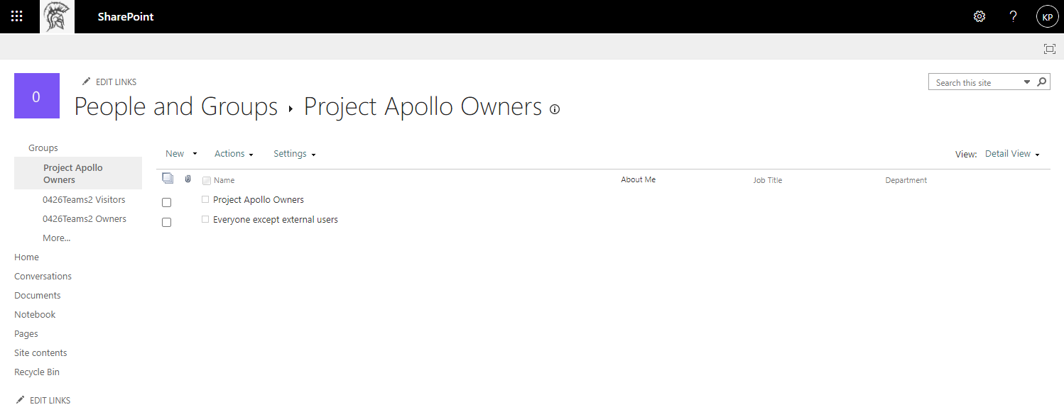Screen dimensions: 1064x417
Task: Open Site contents in left navigation
Action: click(40, 352)
